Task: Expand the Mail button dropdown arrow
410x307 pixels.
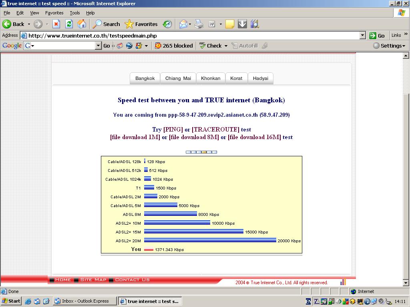Action: tap(190, 24)
